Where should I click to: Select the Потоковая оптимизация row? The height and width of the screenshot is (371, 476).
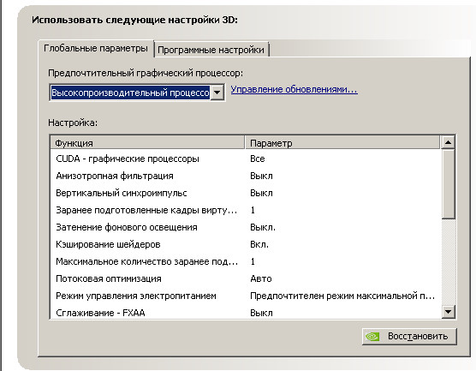tap(246, 278)
